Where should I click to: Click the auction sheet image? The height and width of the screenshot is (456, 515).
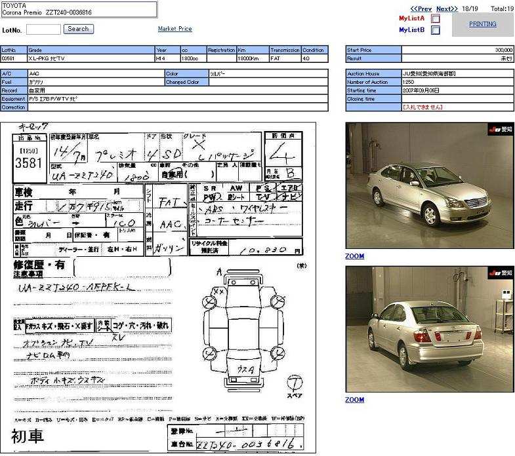pos(158,288)
